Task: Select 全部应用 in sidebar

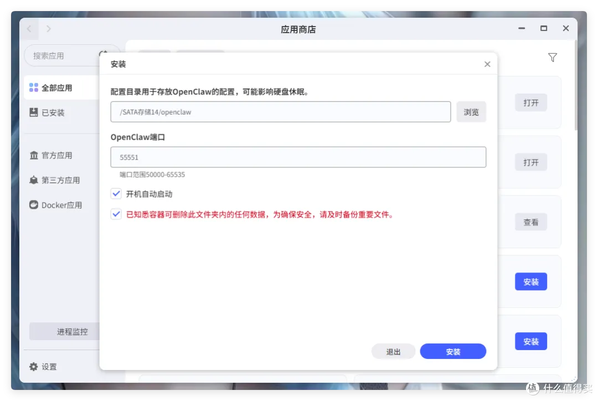Action: click(x=61, y=88)
